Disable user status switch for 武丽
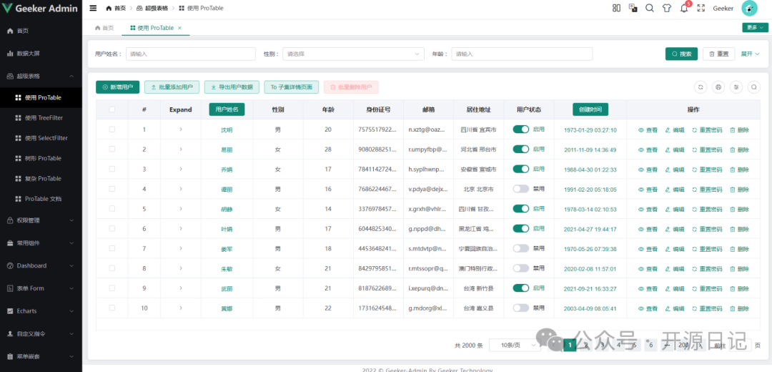The width and height of the screenshot is (772, 372). coord(521,288)
